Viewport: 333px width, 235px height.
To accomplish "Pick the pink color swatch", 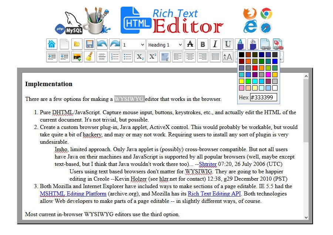I will click(242, 88).
